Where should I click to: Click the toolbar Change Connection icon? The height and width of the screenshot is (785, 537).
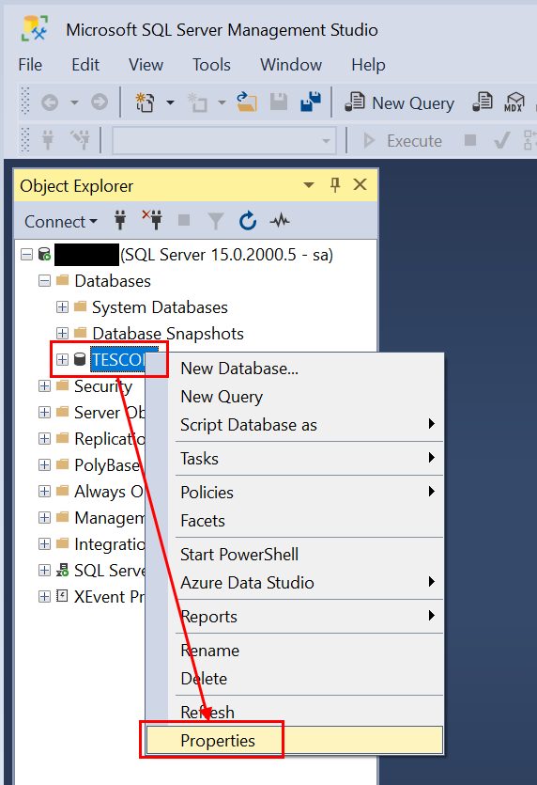80,140
